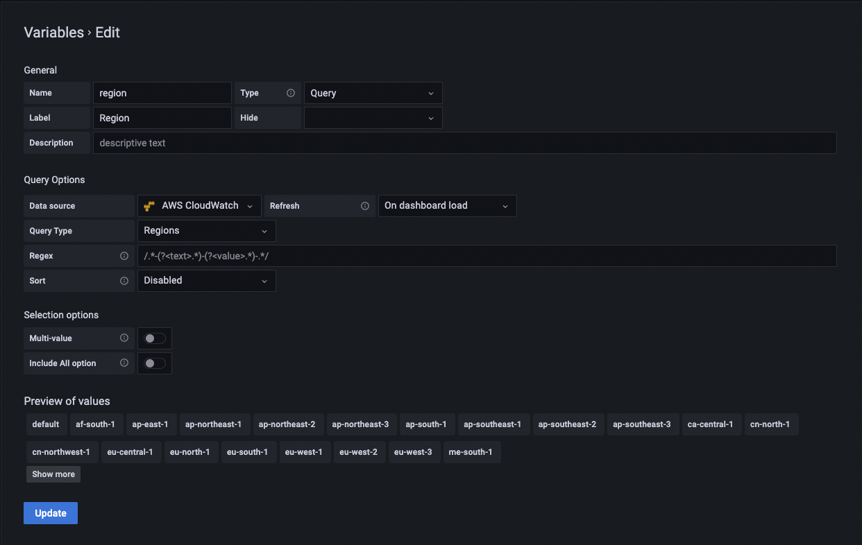Open the Regex help info icon
The height and width of the screenshot is (545, 862).
(x=126, y=255)
